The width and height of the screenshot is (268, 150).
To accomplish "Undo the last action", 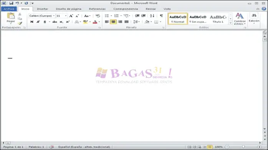I will pyautogui.click(x=17, y=3).
